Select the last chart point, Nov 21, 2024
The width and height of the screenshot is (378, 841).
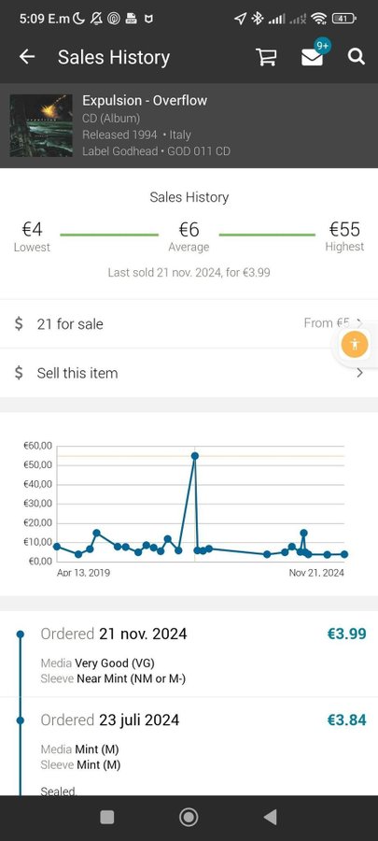[344, 554]
